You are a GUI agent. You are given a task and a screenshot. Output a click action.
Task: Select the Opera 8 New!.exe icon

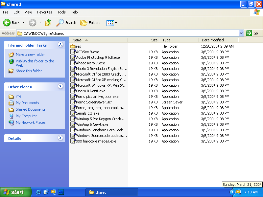pos(73,91)
